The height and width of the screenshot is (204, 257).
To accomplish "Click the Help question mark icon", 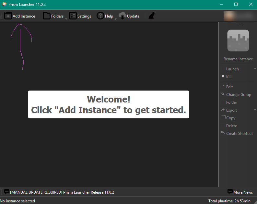I will [x=100, y=16].
